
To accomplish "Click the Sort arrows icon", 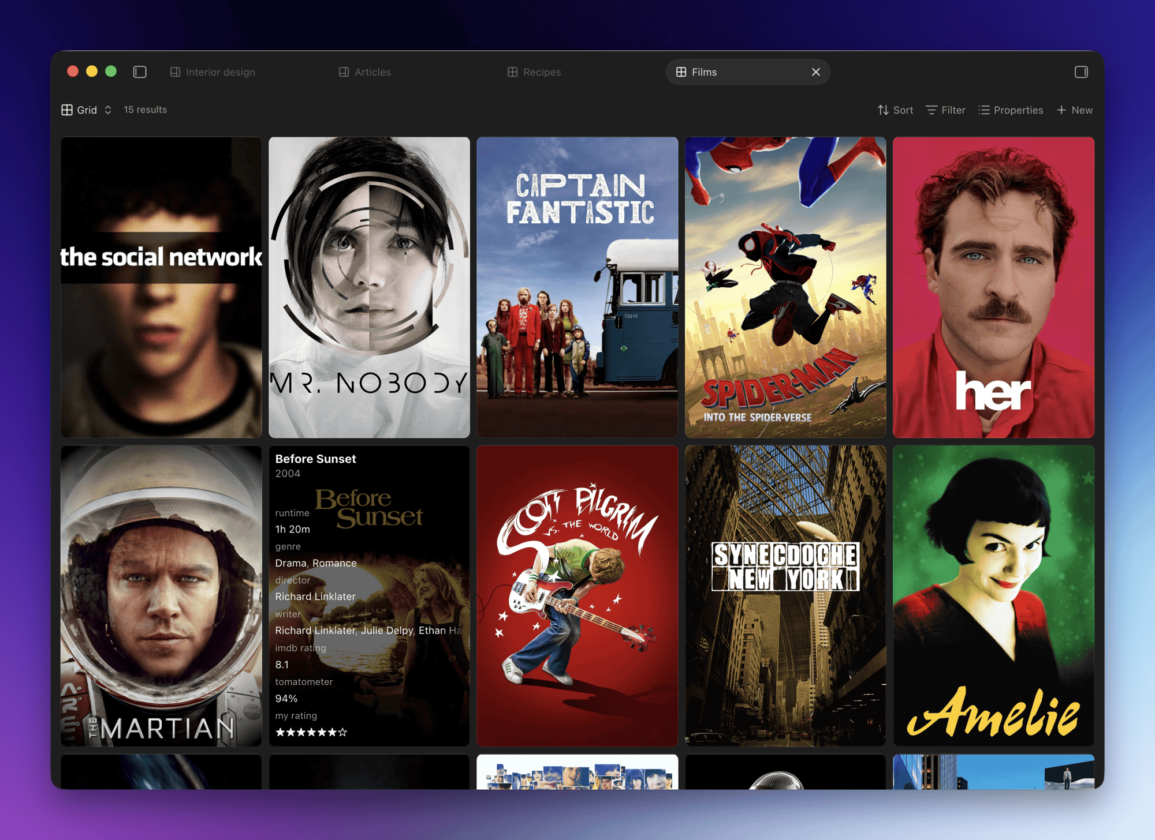I will (x=883, y=110).
